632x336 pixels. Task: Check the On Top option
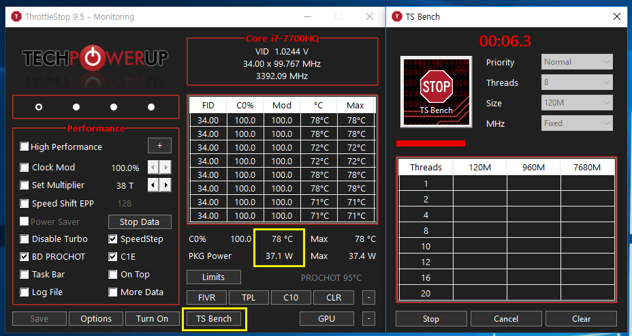tap(113, 274)
